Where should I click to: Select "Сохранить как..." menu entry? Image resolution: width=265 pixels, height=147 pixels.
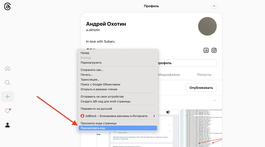point(92,70)
